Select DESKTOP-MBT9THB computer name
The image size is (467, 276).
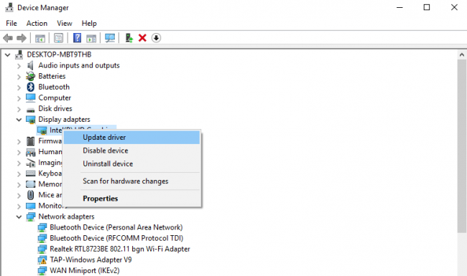point(59,54)
